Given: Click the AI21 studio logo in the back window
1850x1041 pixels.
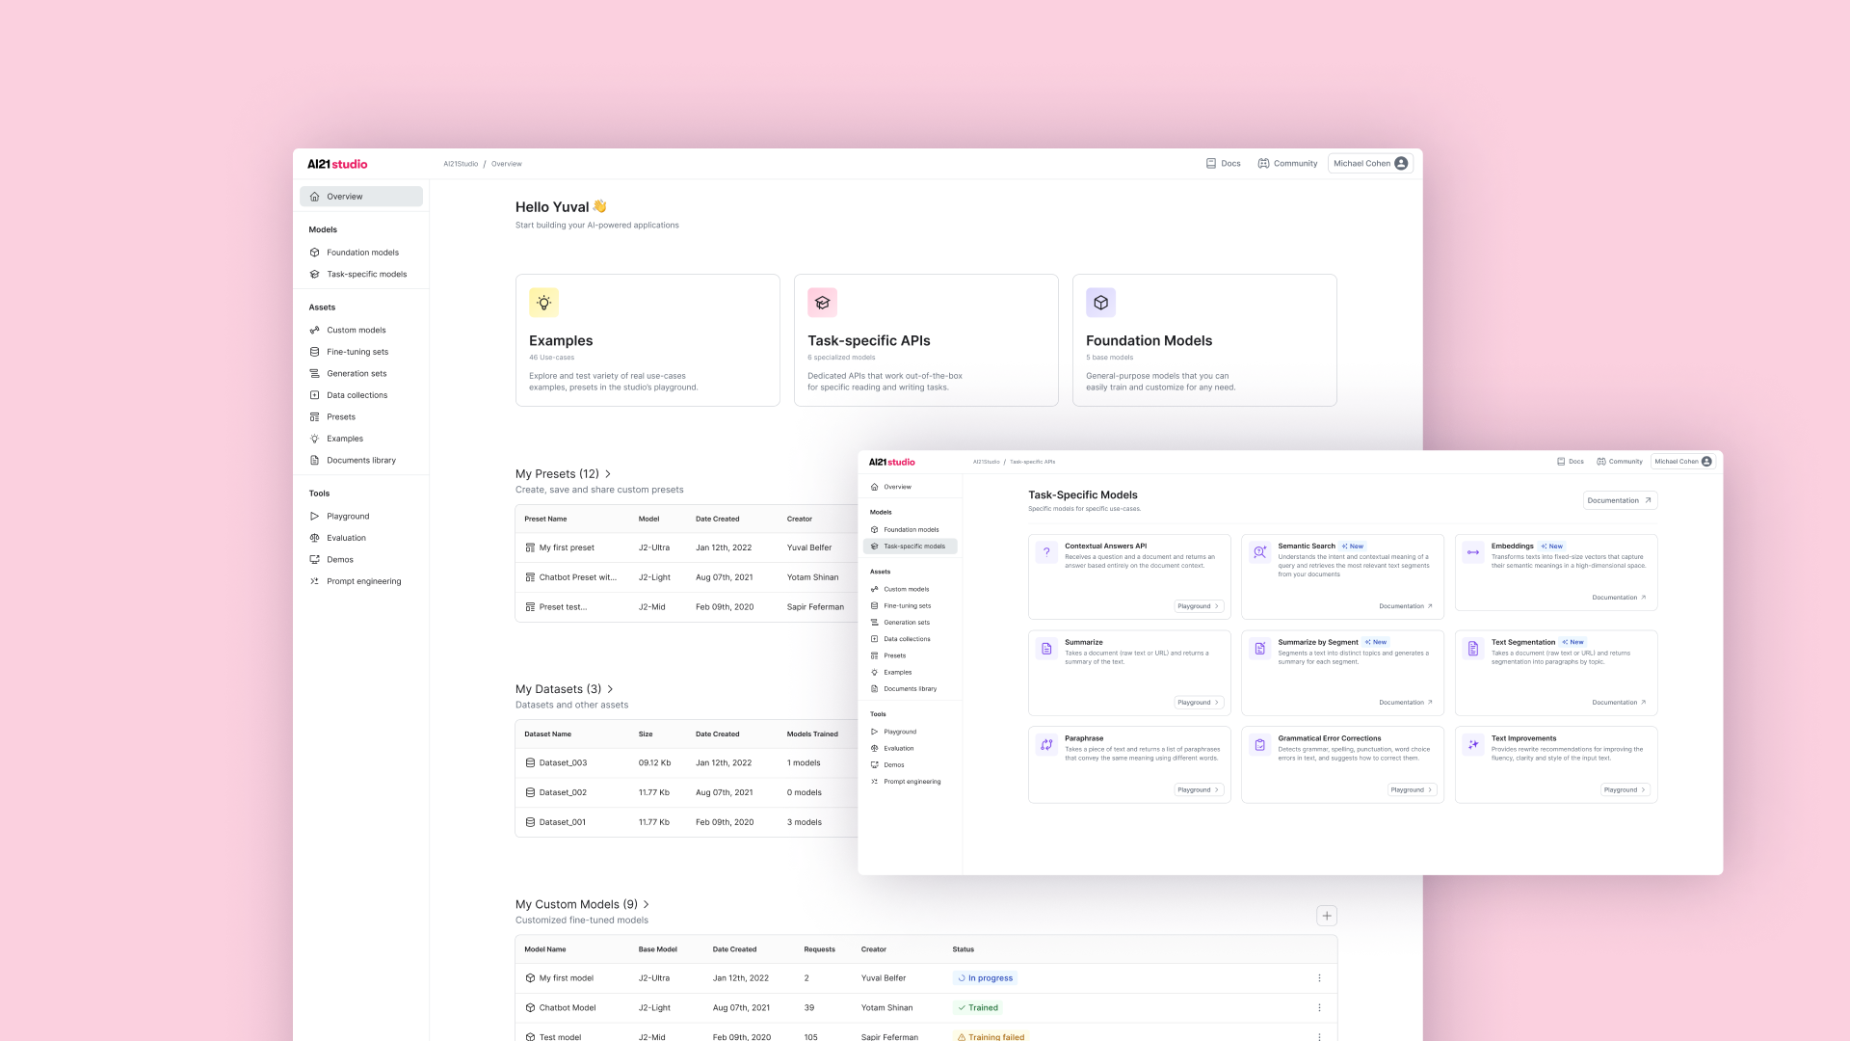Looking at the screenshot, I should 337,164.
